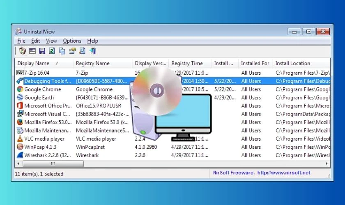The height and width of the screenshot is (205, 345).
Task: Click the Refresh toolbar icon
Action: tap(52, 51)
